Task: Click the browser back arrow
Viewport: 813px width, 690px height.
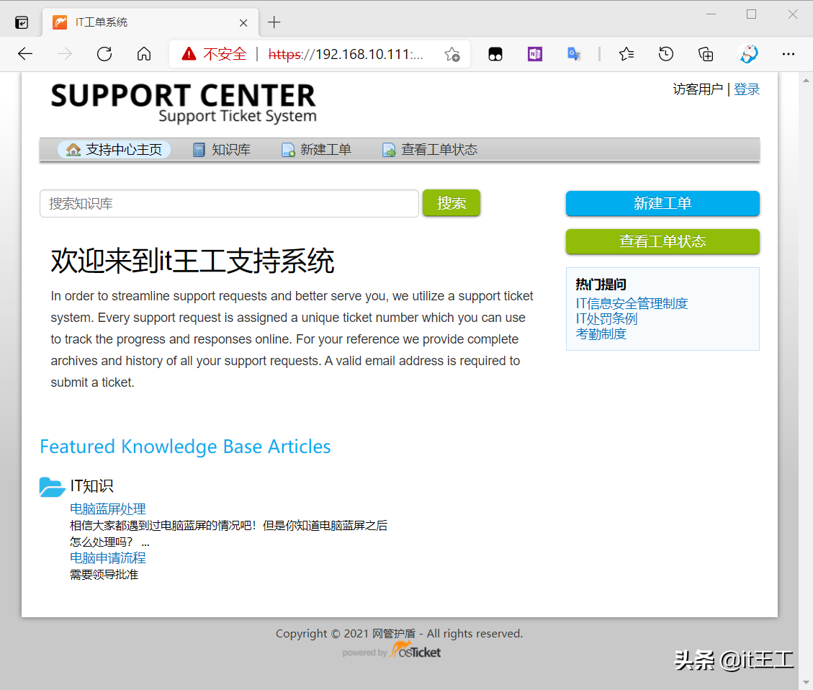Action: pos(25,54)
